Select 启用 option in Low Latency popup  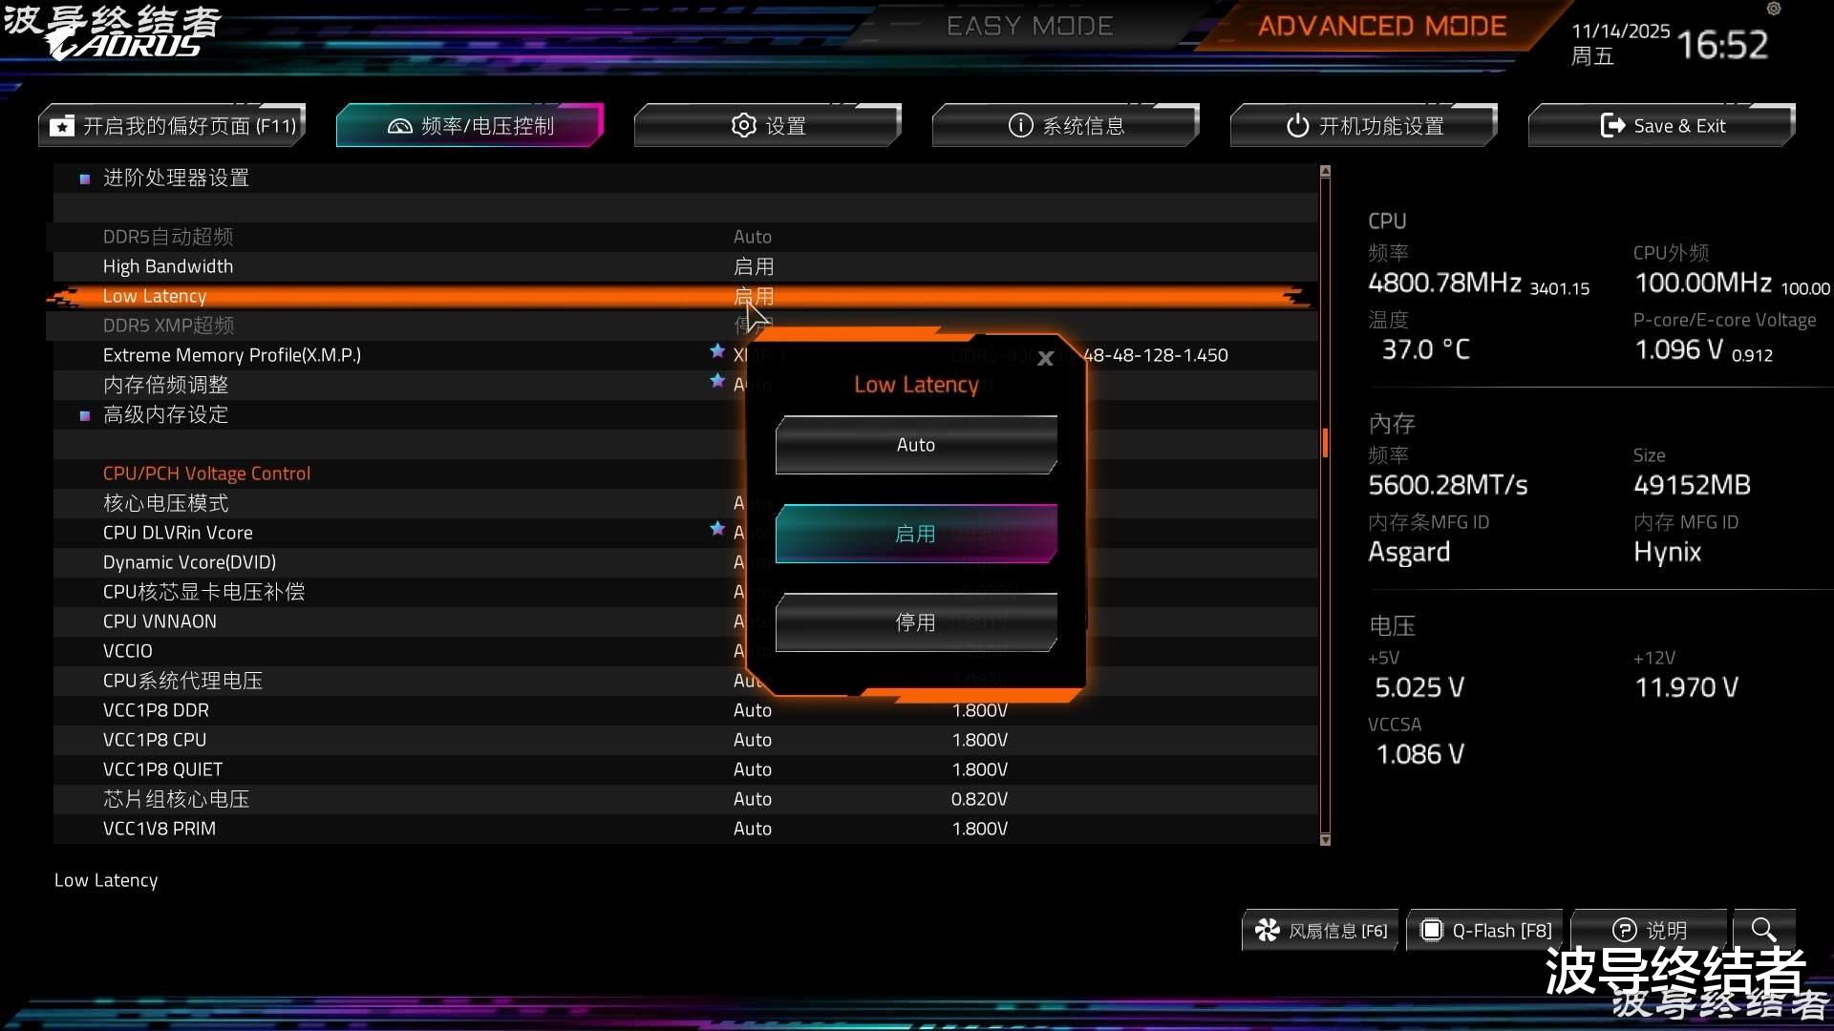click(x=916, y=534)
